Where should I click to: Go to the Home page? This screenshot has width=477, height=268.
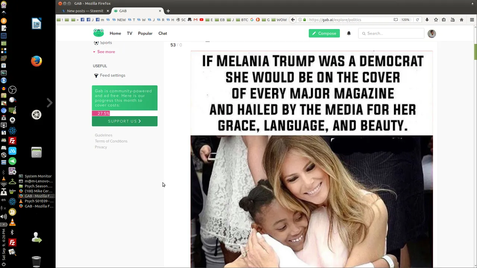pos(115,33)
